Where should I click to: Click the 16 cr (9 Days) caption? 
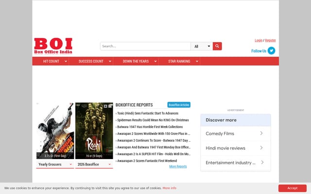coord(94,156)
